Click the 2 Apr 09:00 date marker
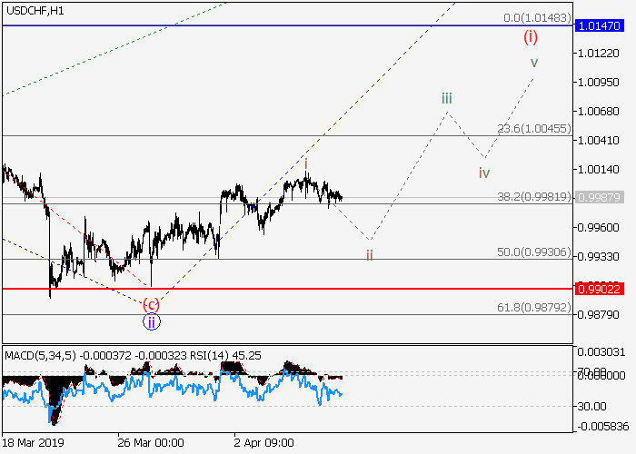636x454 pixels. (x=263, y=443)
